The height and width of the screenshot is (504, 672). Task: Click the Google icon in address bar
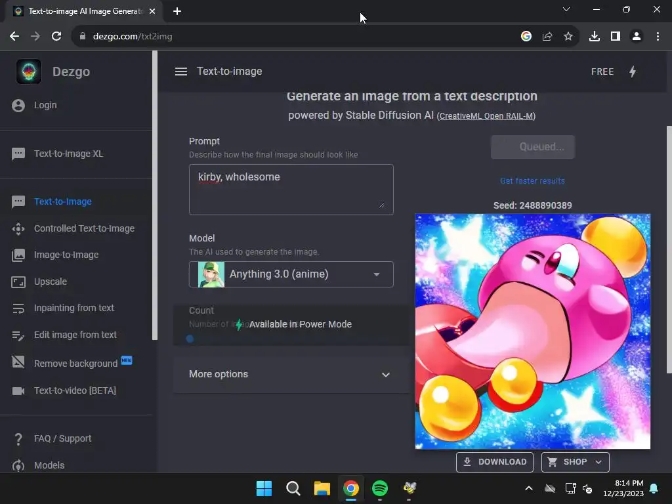click(526, 37)
